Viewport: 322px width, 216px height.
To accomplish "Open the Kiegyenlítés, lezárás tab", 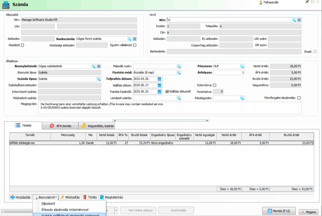I will [97, 126].
